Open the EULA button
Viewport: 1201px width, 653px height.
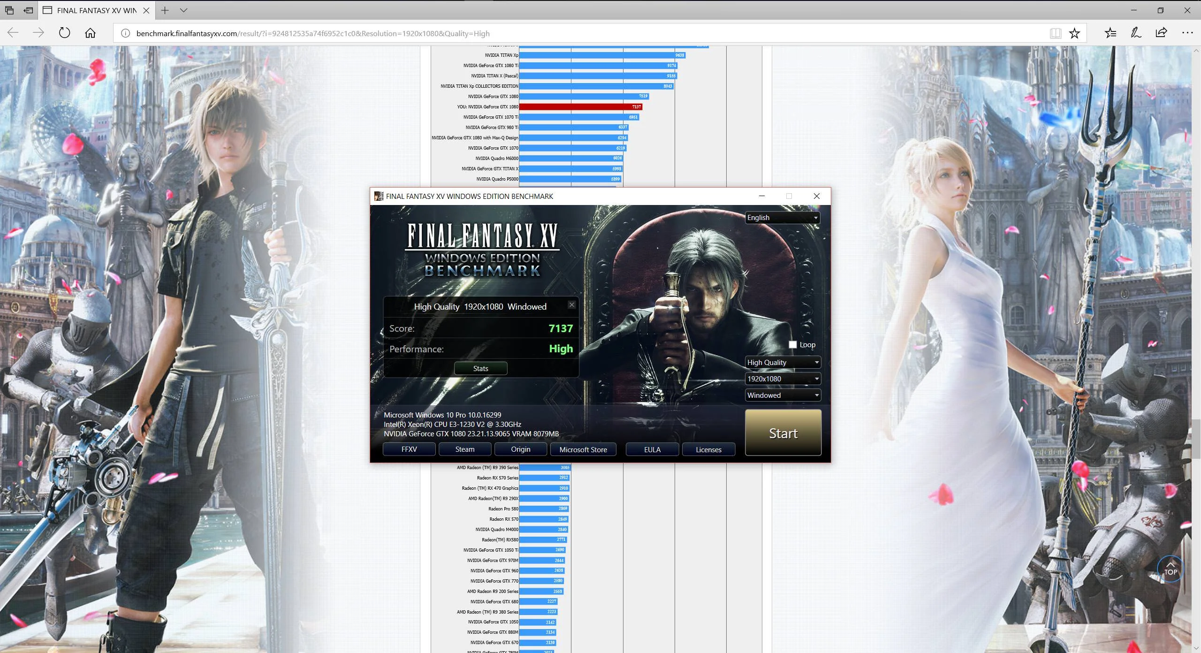pyautogui.click(x=652, y=449)
